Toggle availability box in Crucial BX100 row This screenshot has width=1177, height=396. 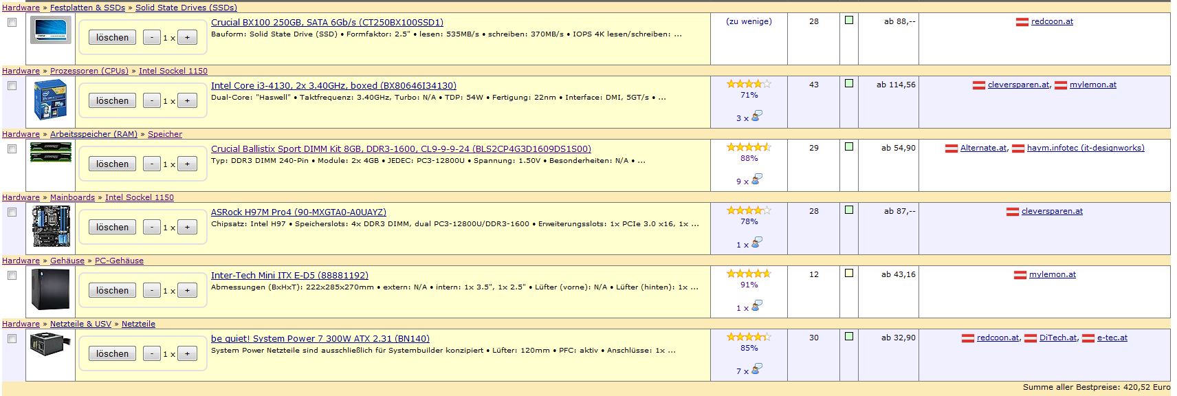pyautogui.click(x=849, y=20)
